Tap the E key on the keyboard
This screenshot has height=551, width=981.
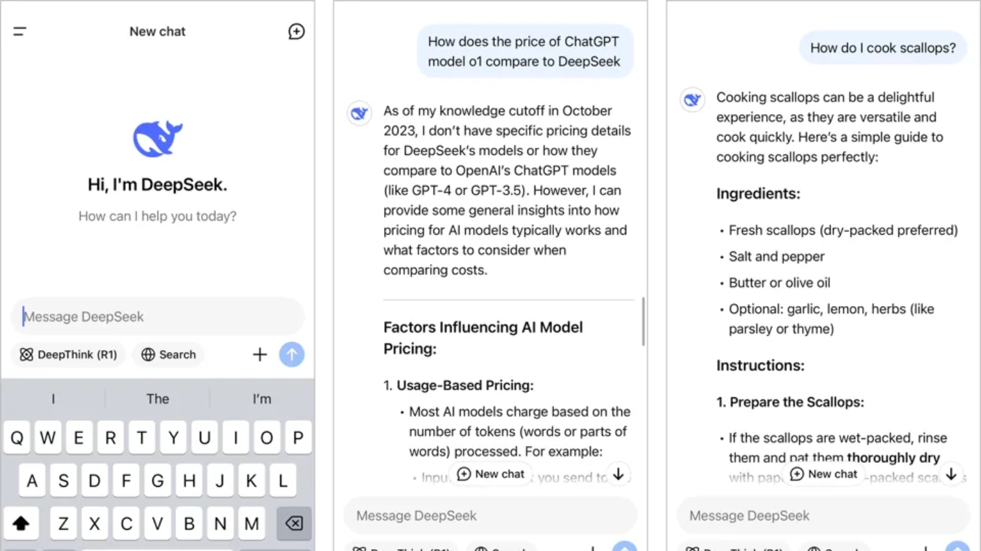tap(79, 438)
